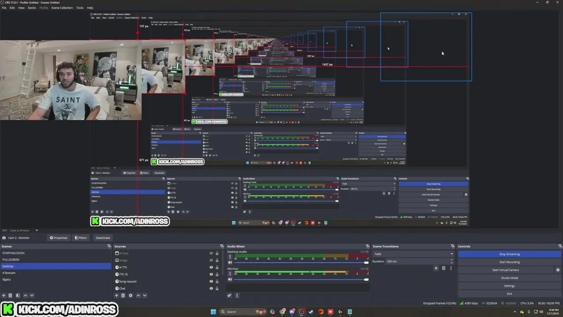The height and width of the screenshot is (317, 563).
Task: Open source properties gear in Sources toolbar
Action: (x=131, y=295)
